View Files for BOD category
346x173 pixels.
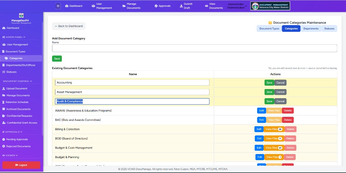pyautogui.click(x=274, y=138)
